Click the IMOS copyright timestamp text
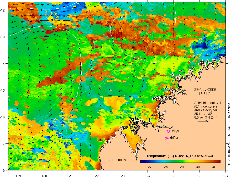Image resolution: width=231 pixels, height=178 pixels. [229, 135]
